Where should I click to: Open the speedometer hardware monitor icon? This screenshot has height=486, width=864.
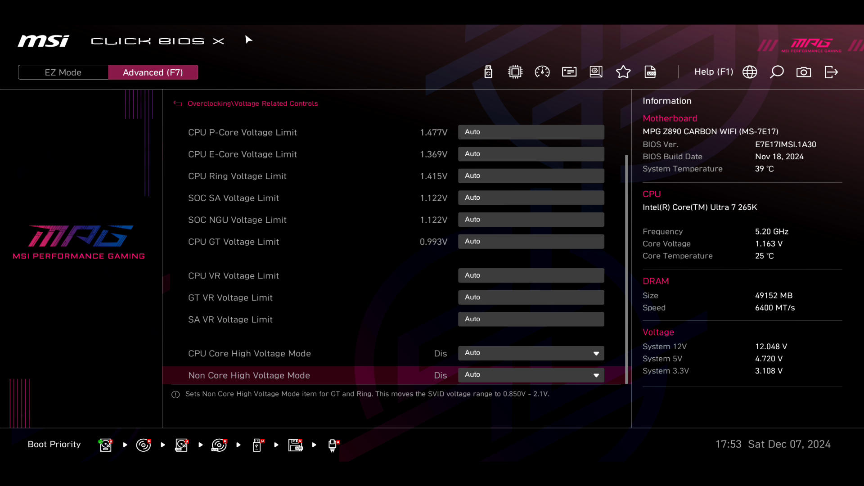[x=542, y=72]
